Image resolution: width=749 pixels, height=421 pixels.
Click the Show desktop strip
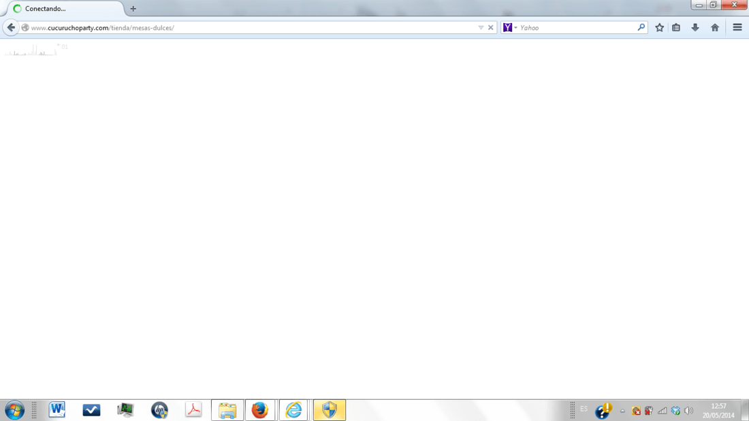[745, 410]
